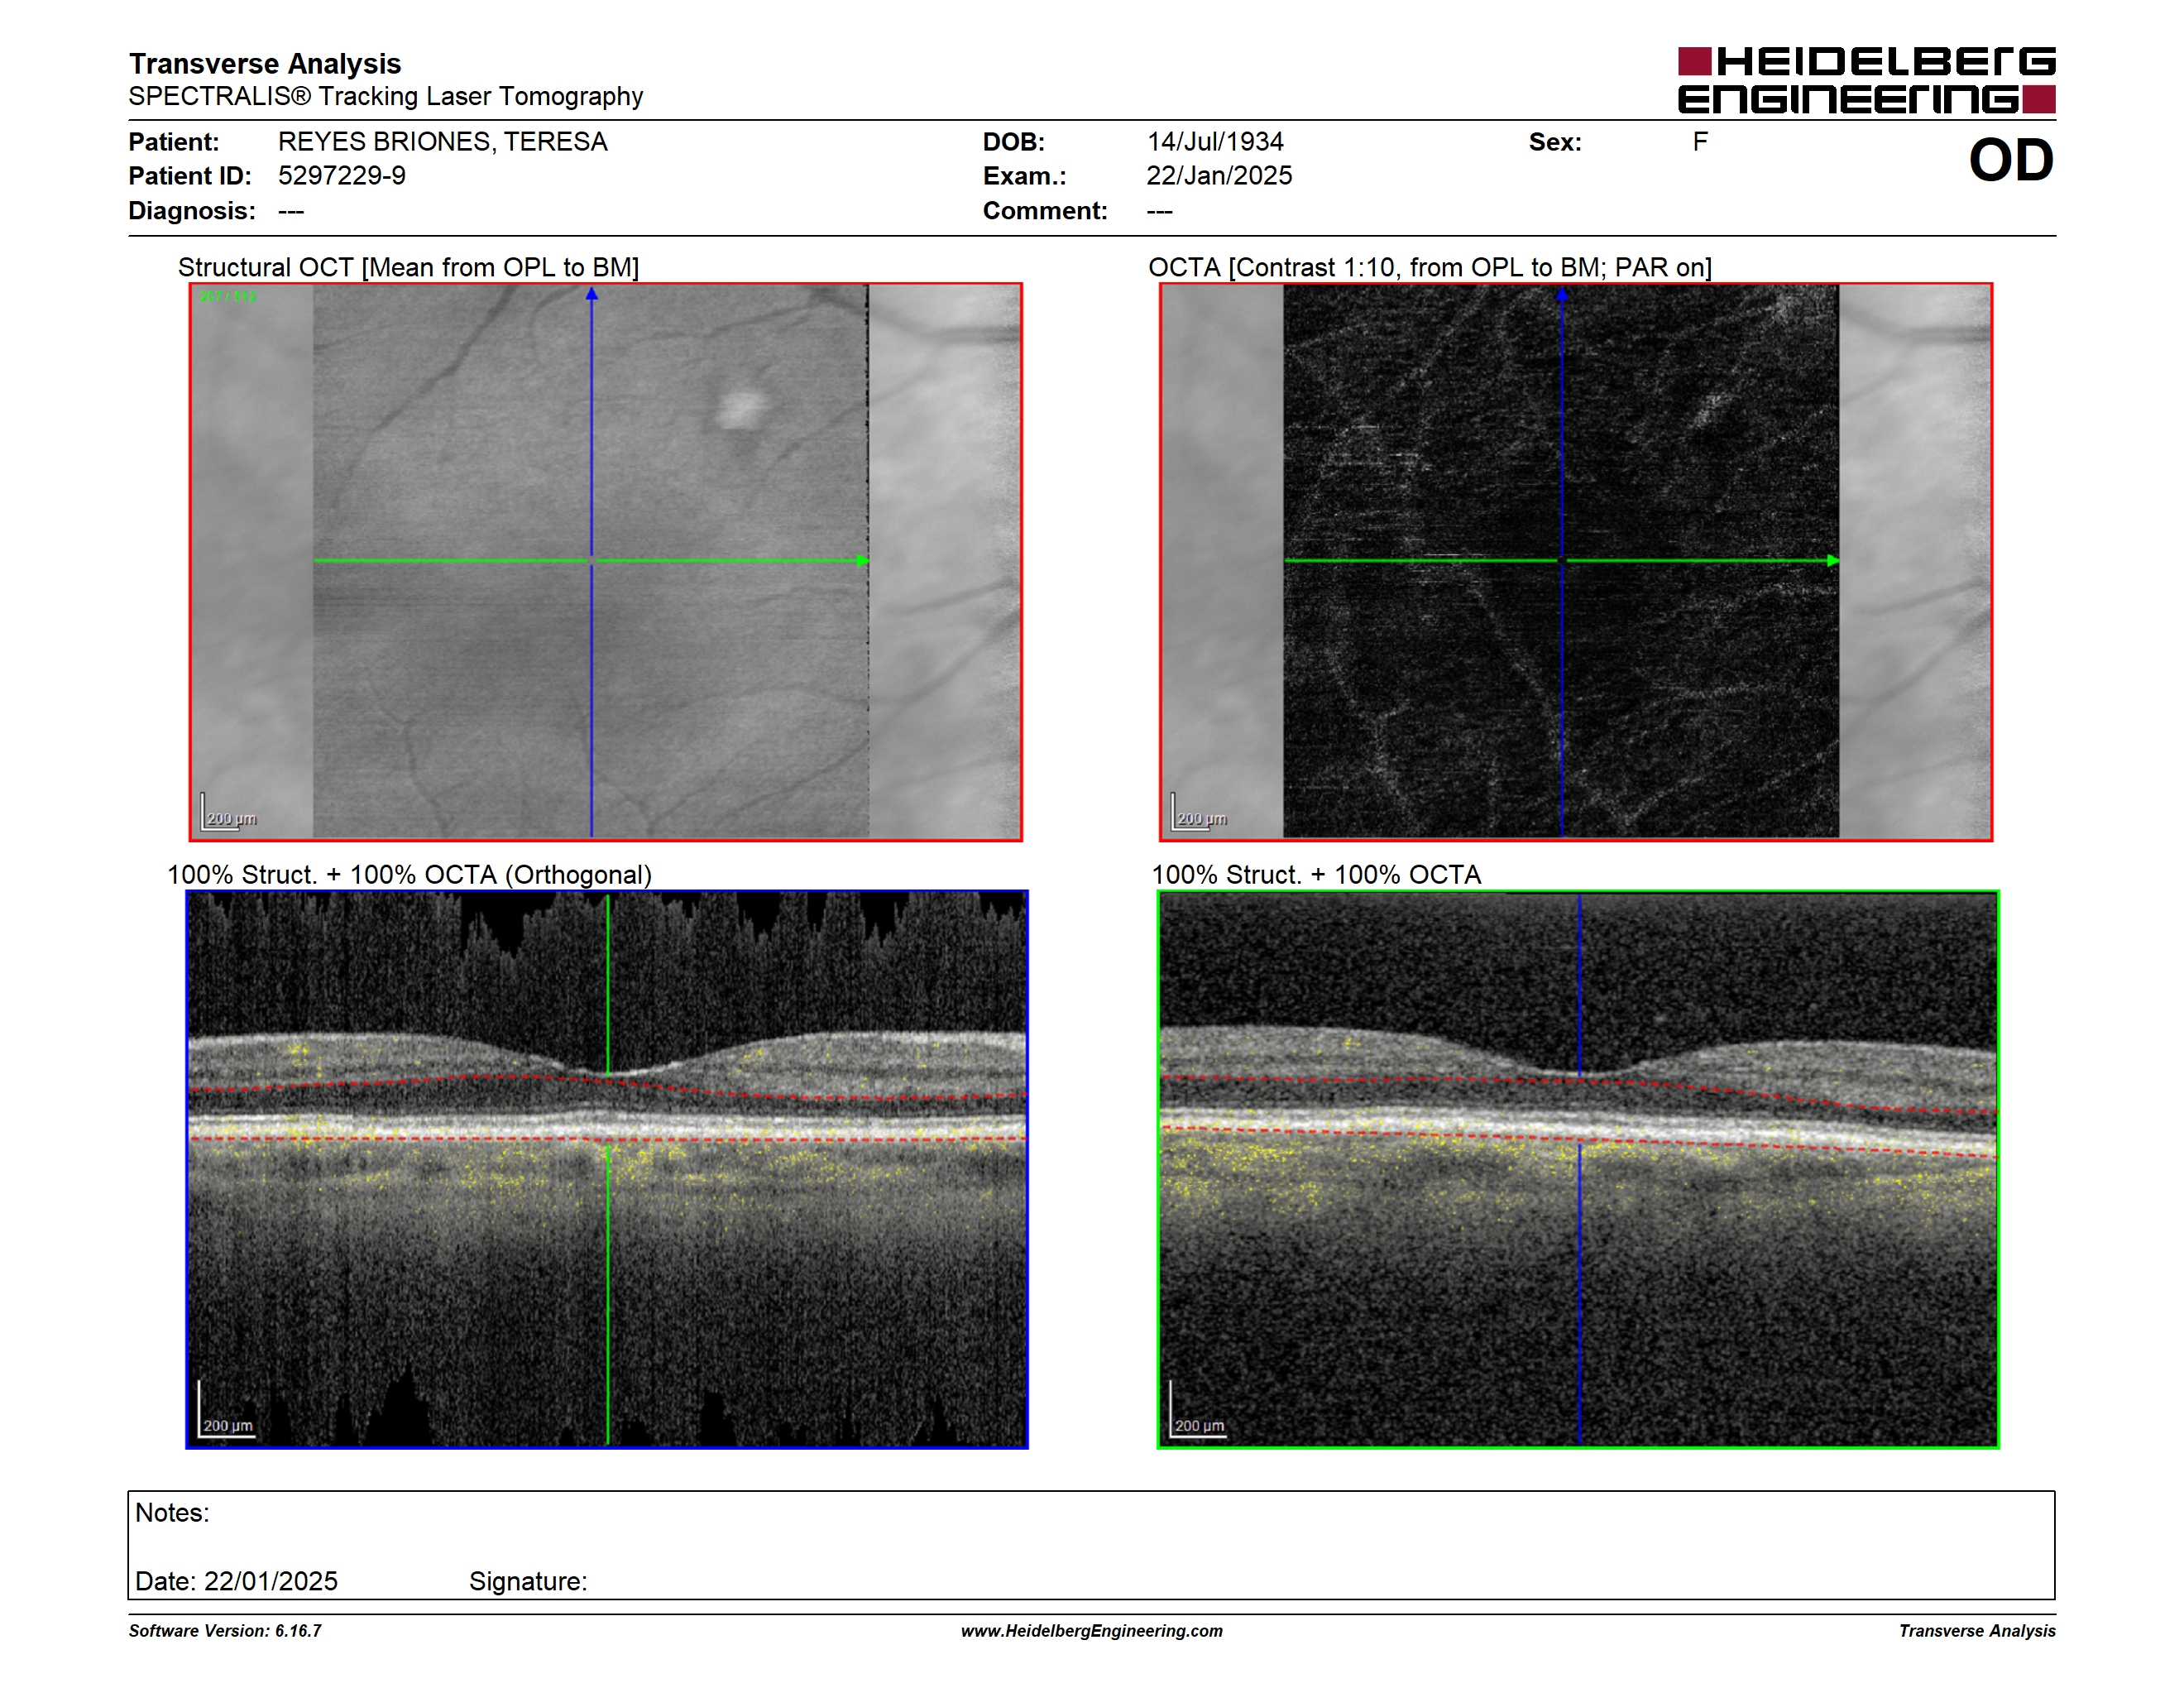Click the green slice counter in Structural OCT
Viewport: 2184px width, 1688px height.
click(228, 297)
